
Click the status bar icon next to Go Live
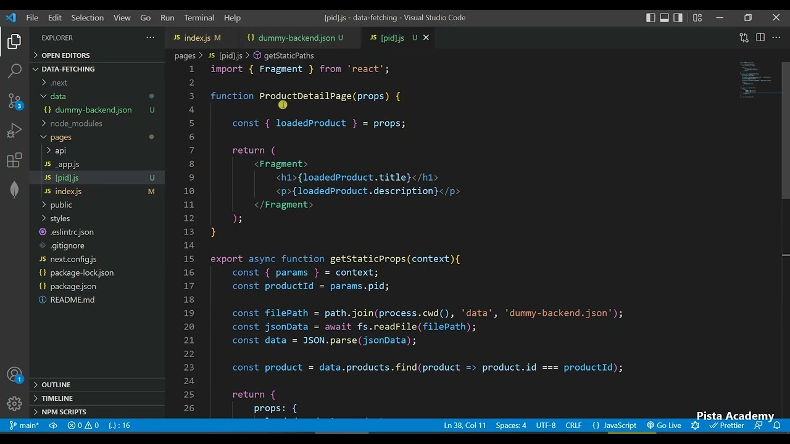coord(696,425)
